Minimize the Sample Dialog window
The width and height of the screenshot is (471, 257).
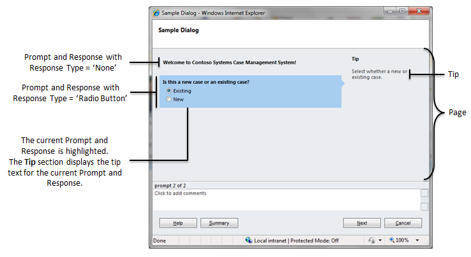(390, 11)
